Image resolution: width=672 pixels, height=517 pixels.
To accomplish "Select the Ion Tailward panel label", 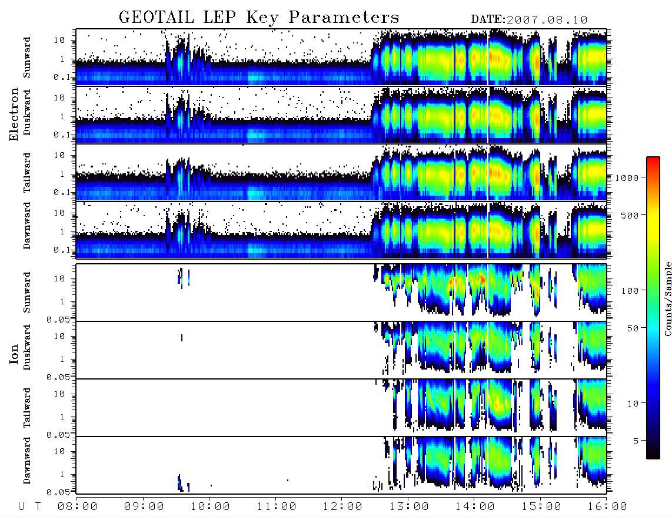I will point(27,408).
